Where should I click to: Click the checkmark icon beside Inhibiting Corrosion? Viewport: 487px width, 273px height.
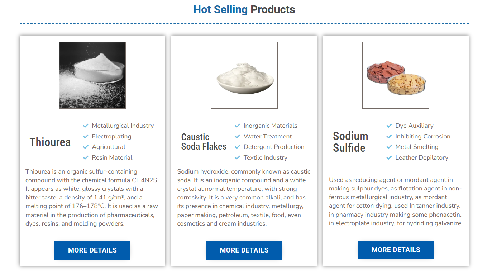click(389, 137)
